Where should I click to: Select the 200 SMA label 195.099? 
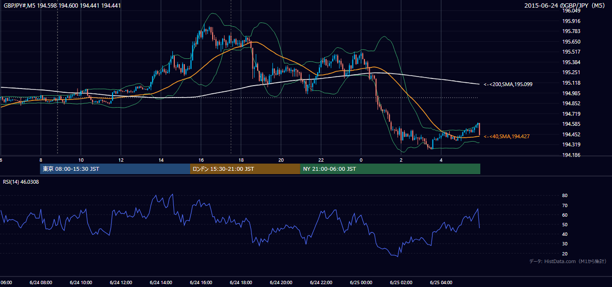pos(508,84)
